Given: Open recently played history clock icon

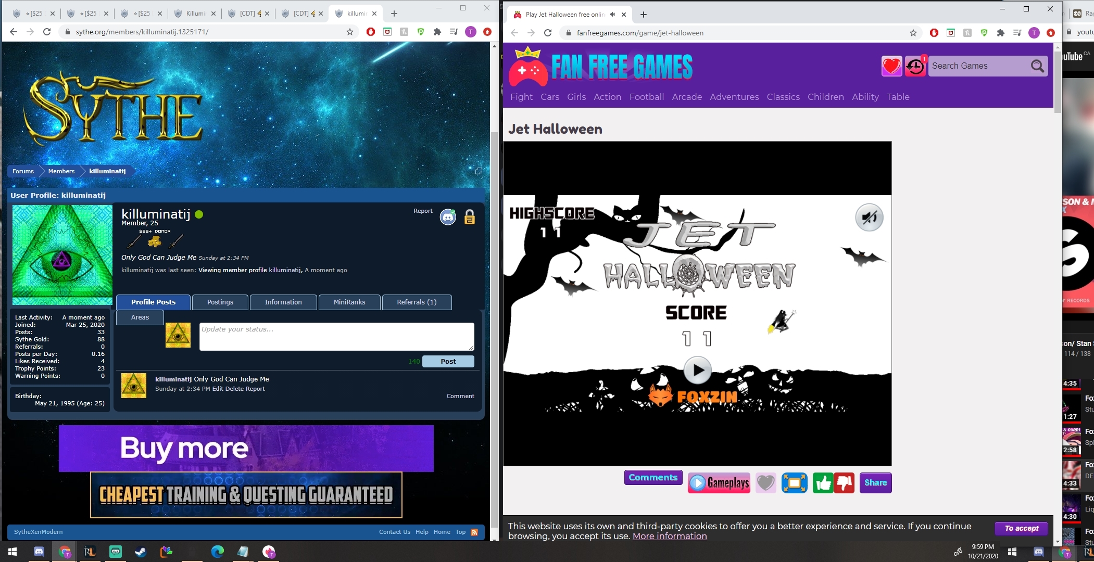Looking at the screenshot, I should [915, 66].
